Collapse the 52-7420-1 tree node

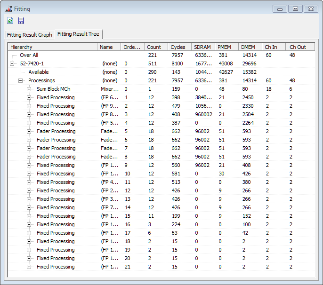(12, 64)
